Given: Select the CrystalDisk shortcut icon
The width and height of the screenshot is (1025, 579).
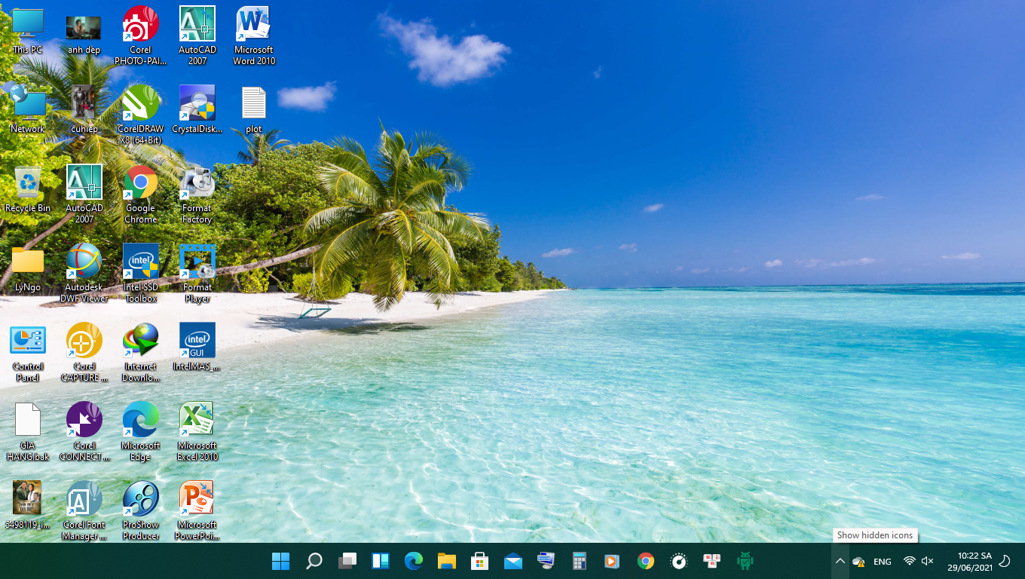Looking at the screenshot, I should pos(197,110).
